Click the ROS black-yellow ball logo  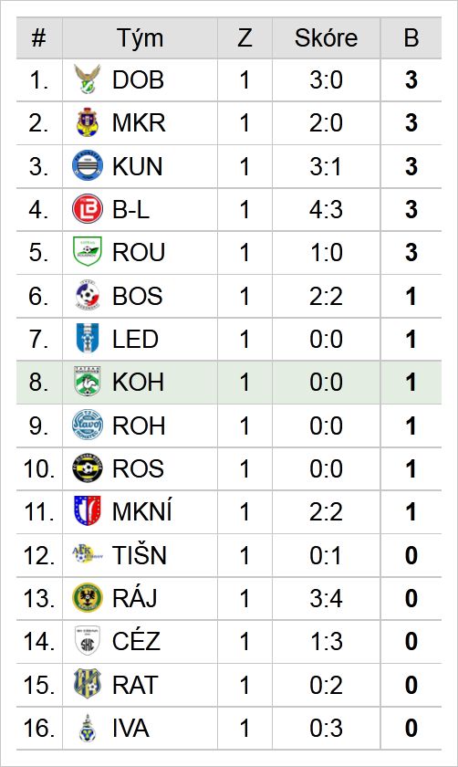click(x=88, y=468)
